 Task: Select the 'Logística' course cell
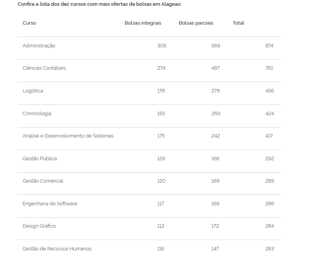pyautogui.click(x=33, y=91)
